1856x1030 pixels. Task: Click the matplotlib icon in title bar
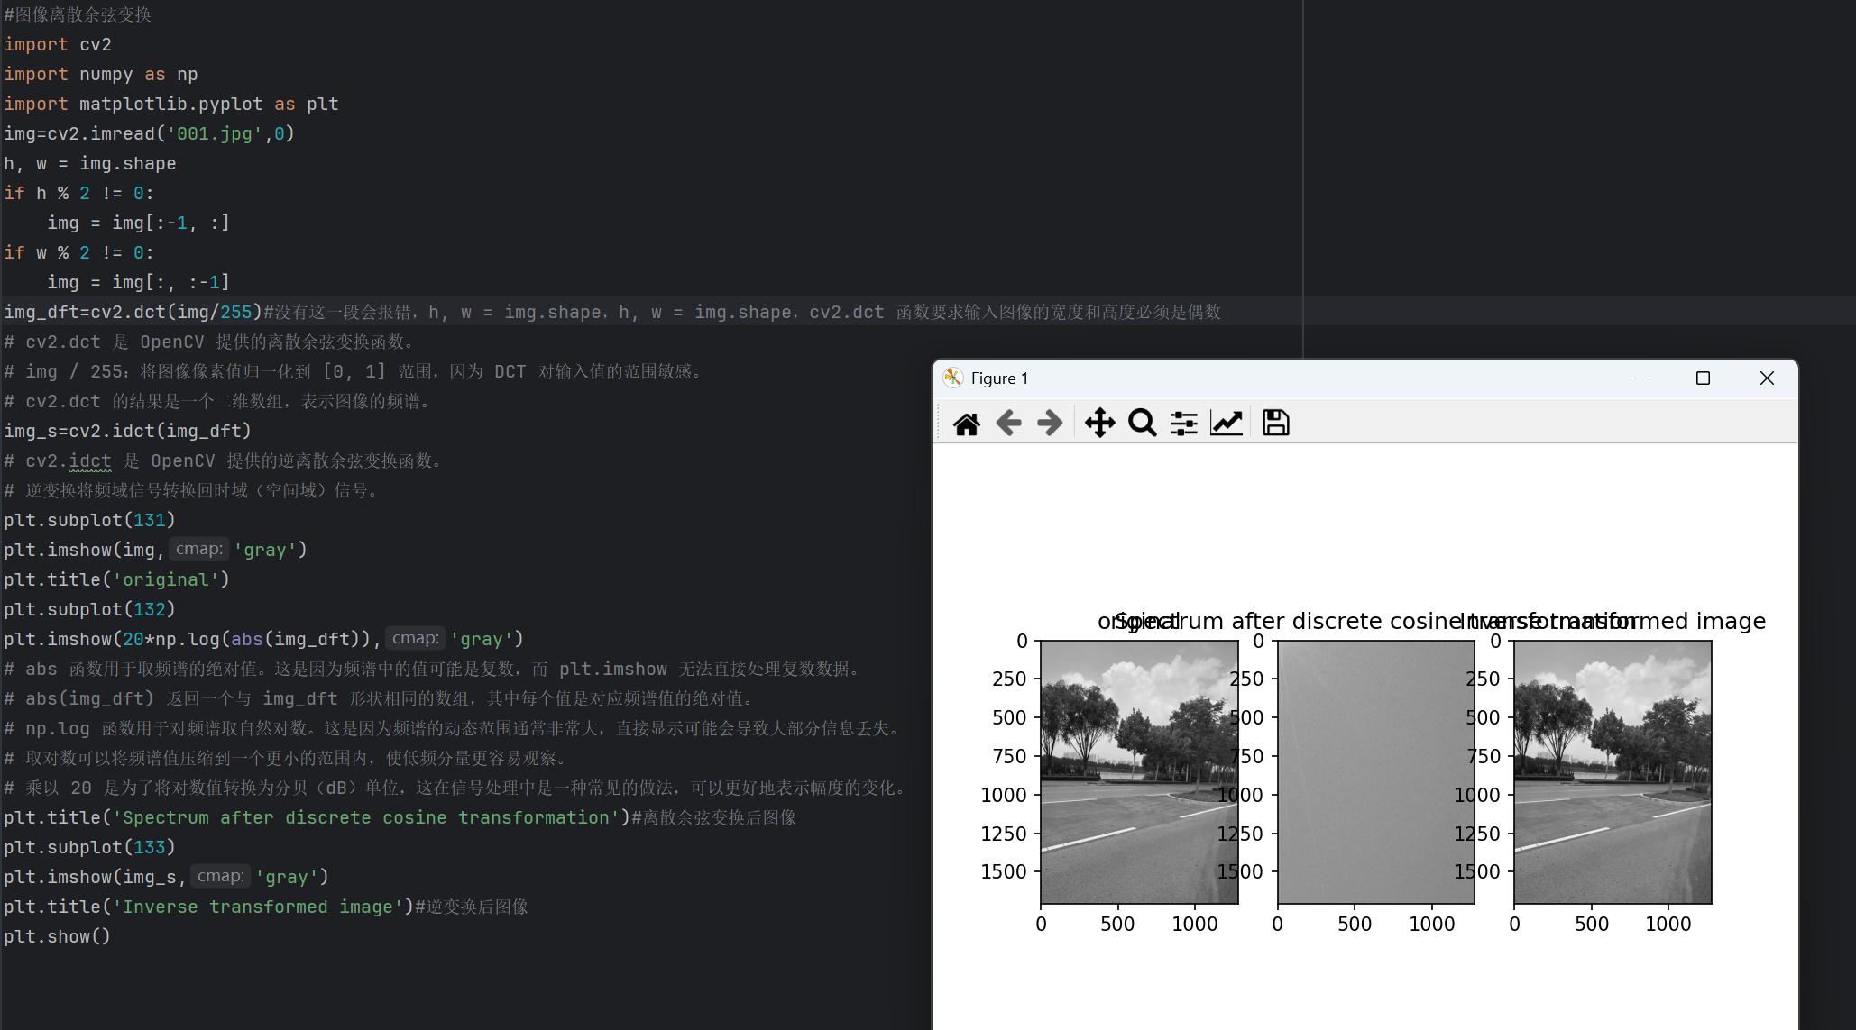coord(952,378)
